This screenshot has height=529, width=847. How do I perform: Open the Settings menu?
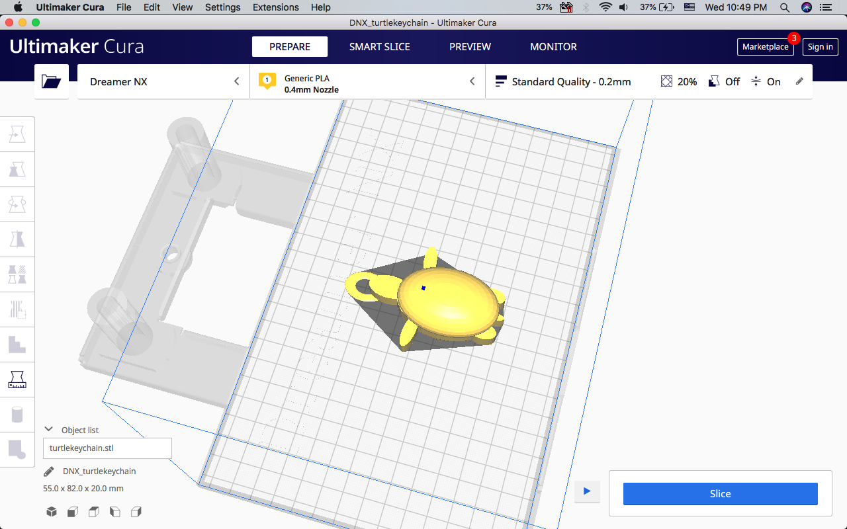tap(223, 7)
